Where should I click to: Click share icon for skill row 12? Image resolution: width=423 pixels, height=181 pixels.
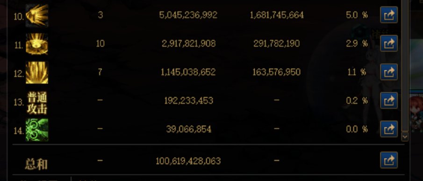pyautogui.click(x=389, y=72)
